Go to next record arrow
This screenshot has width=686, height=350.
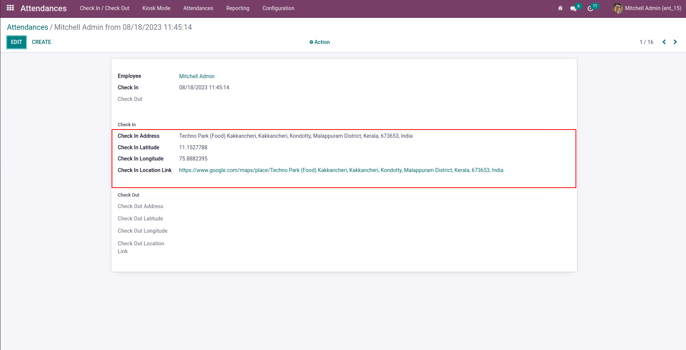tap(675, 42)
